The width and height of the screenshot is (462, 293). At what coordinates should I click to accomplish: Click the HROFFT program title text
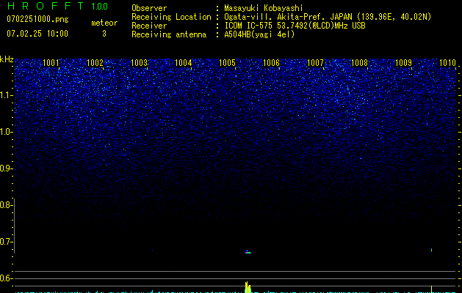[x=46, y=6]
